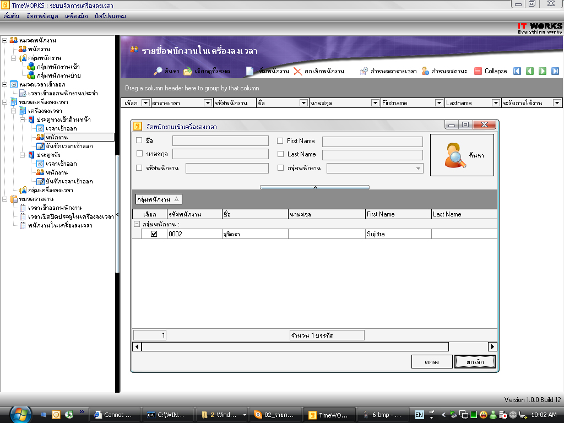Click the ตกลง button
564x423 pixels.
431,362
